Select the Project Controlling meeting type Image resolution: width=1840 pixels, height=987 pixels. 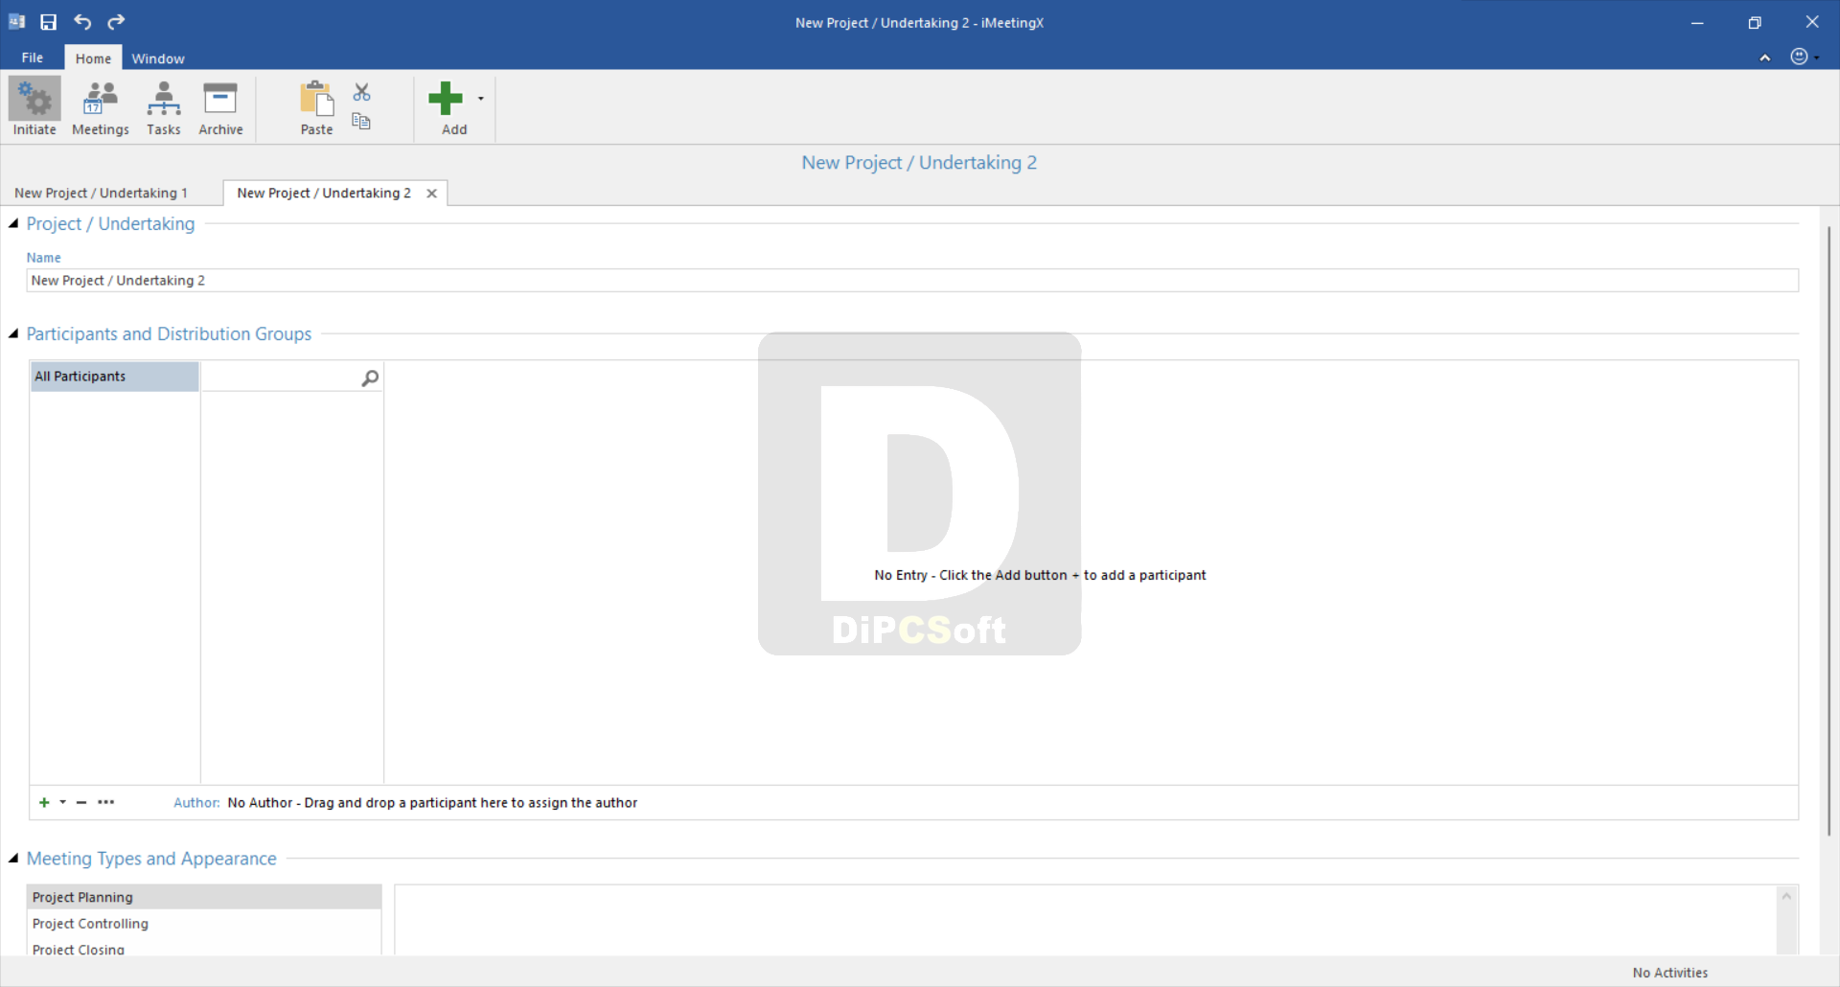tap(204, 924)
